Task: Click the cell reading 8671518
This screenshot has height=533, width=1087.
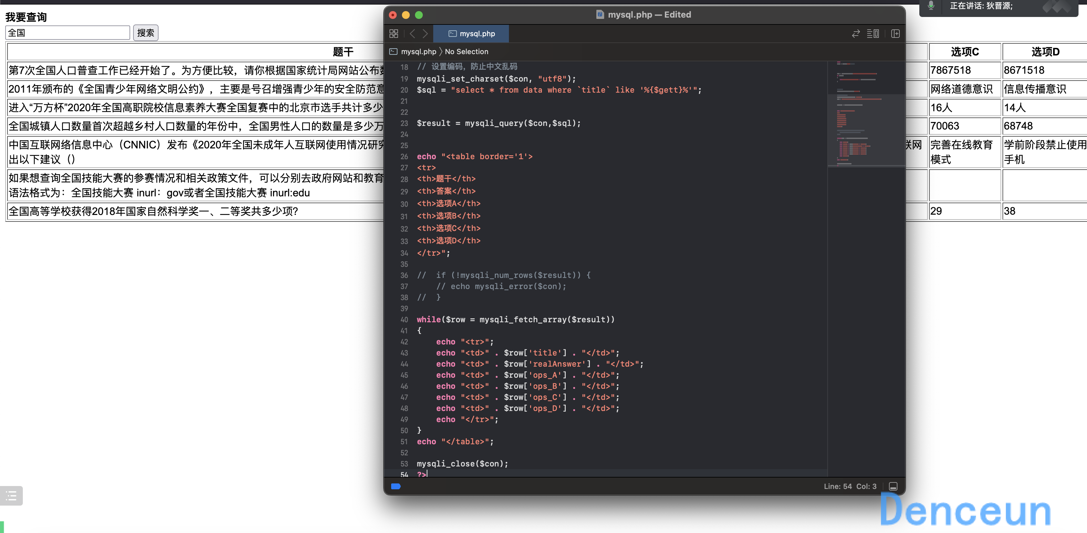Action: pyautogui.click(x=1045, y=70)
